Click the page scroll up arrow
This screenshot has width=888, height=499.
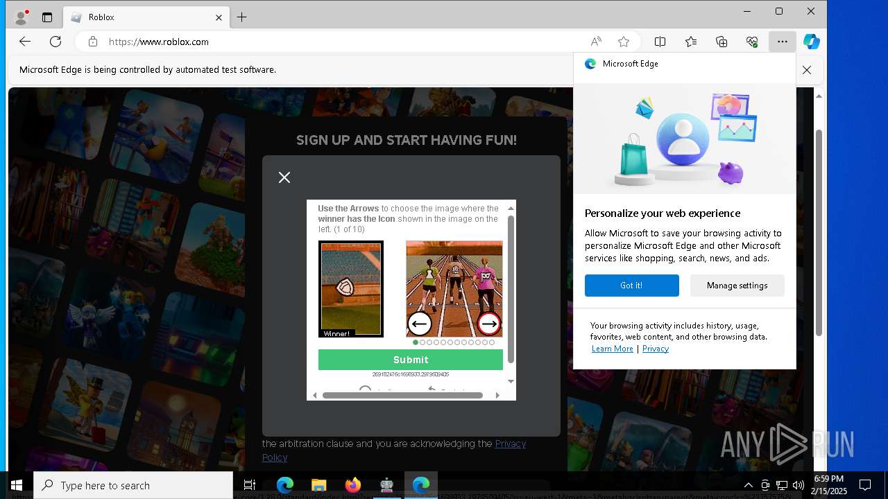819,96
